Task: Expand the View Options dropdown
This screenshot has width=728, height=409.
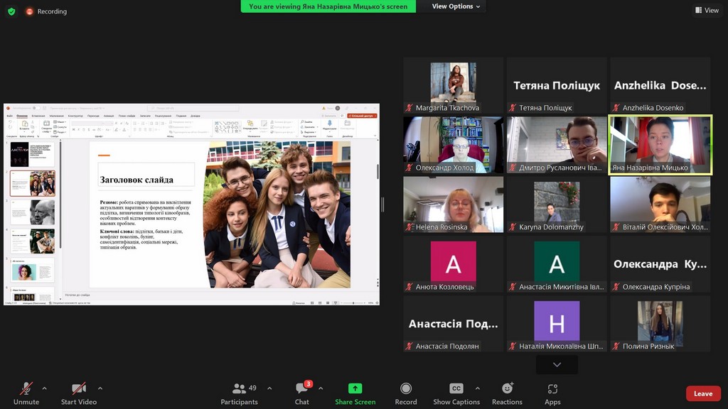Action: click(456, 6)
